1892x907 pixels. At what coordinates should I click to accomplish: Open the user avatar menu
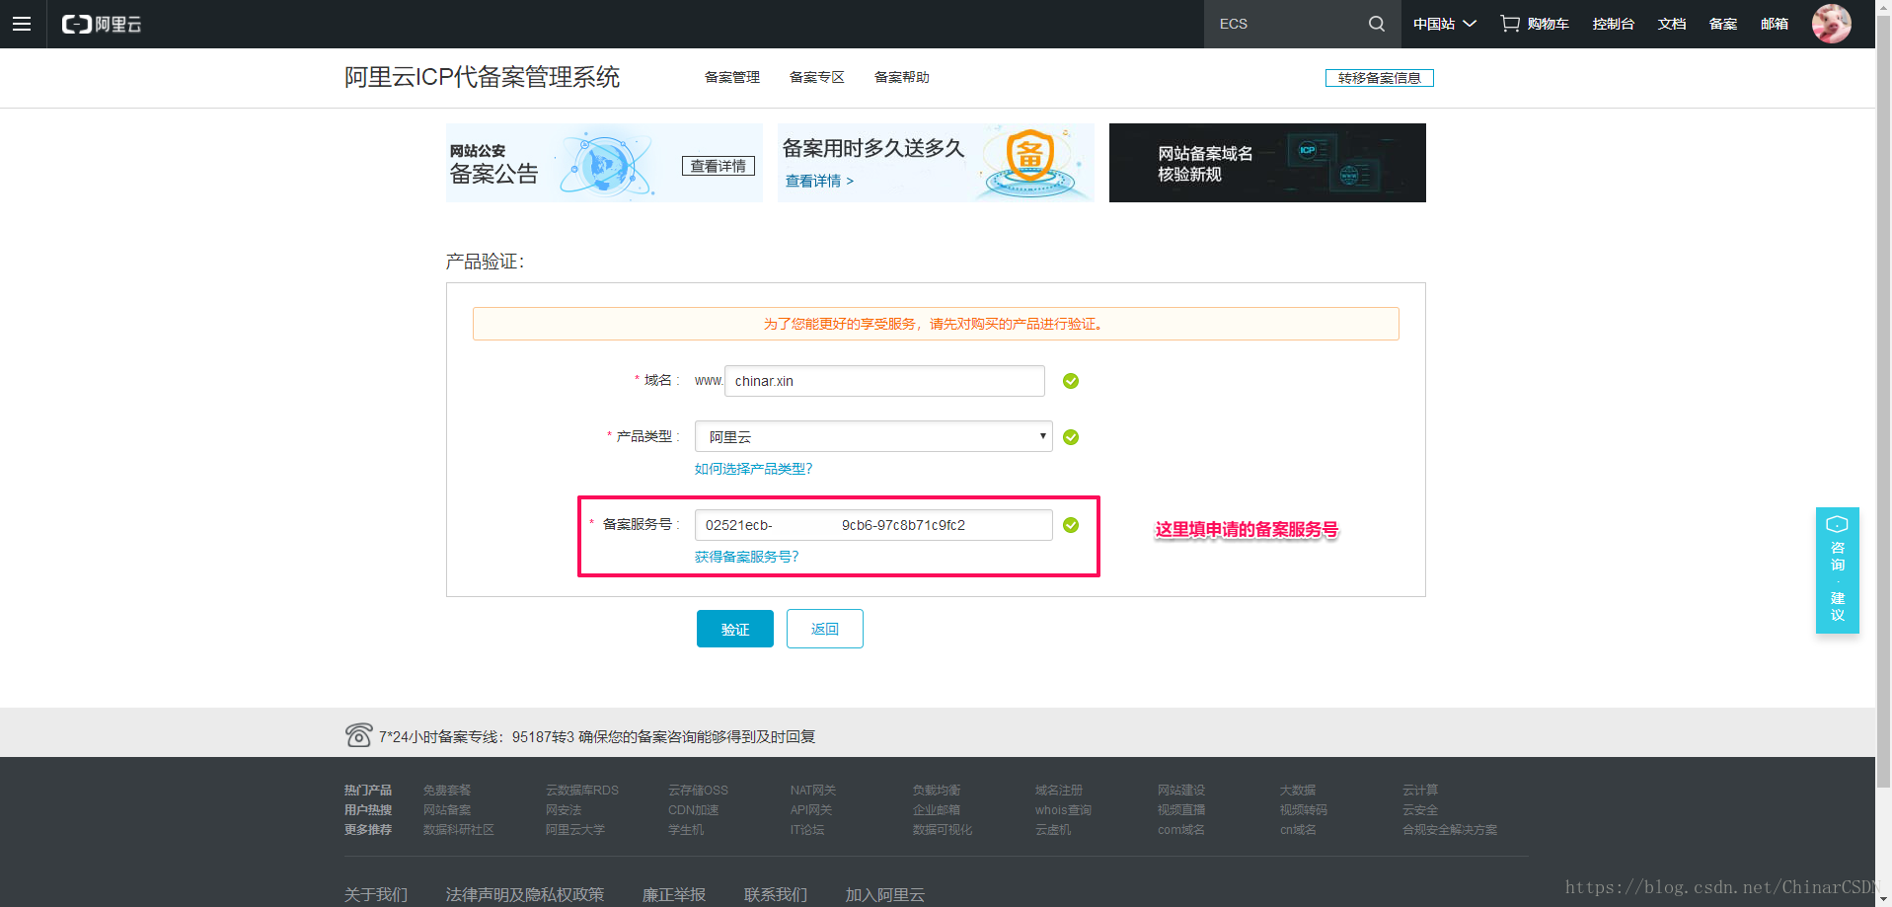pos(1831,24)
